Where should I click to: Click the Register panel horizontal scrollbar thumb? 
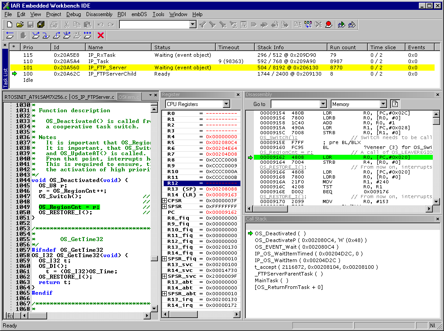tap(183, 314)
